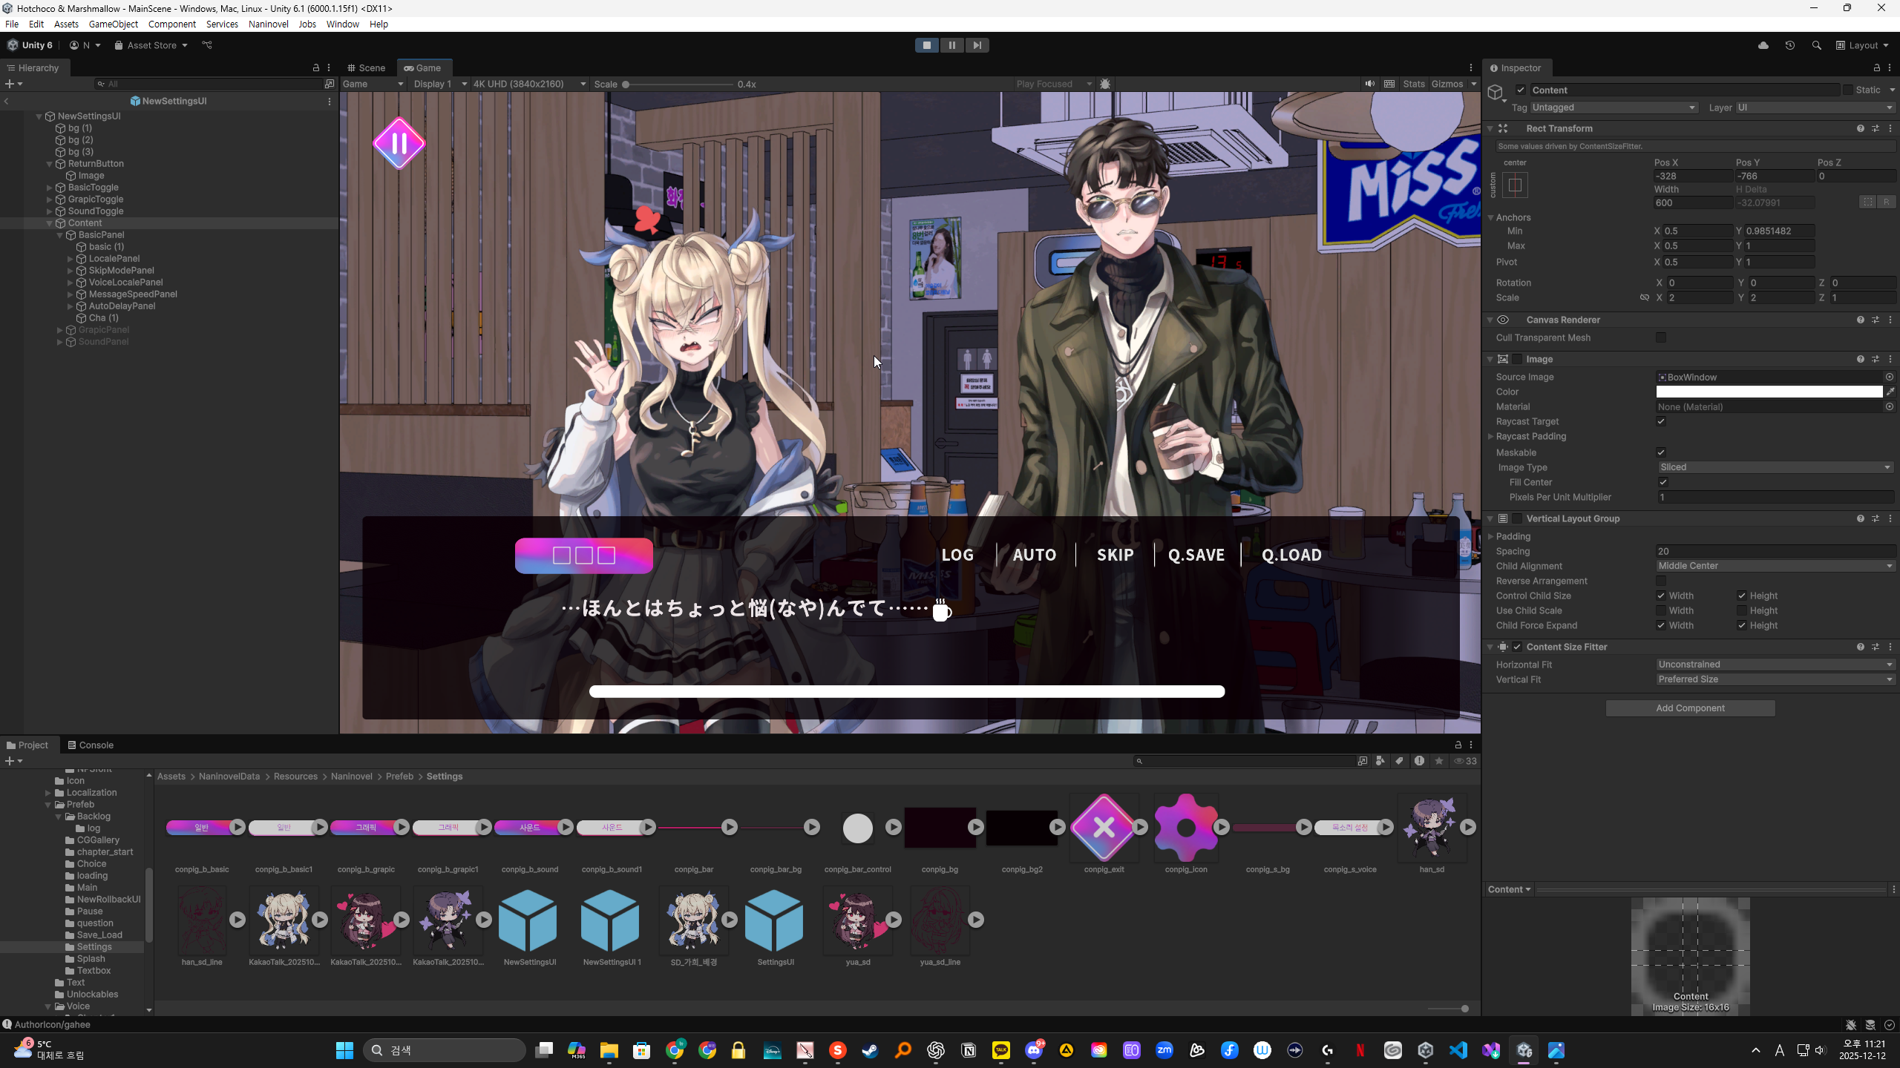
Task: Open Unity undo history clock icon
Action: point(1789,45)
